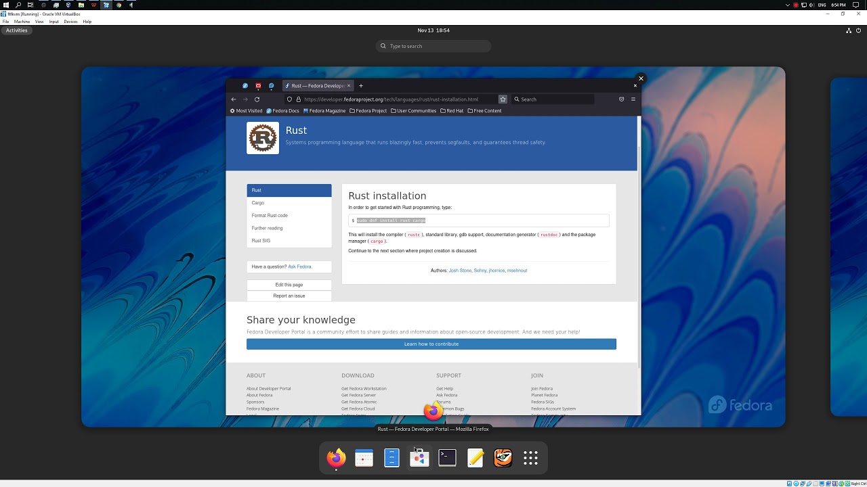Open Join Fedora footer link

coord(542,388)
